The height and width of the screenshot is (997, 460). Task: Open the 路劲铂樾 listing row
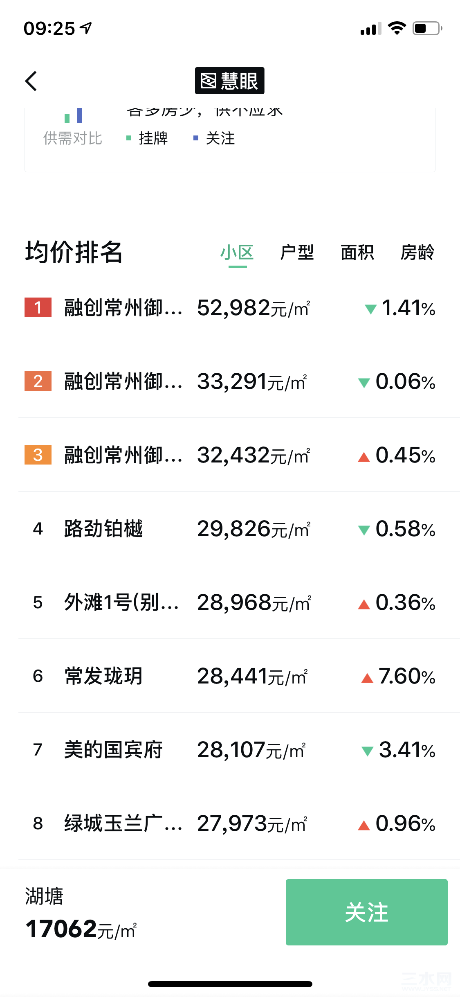point(239,528)
